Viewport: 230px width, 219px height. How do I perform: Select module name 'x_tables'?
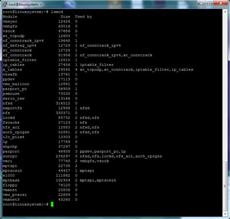12,70
